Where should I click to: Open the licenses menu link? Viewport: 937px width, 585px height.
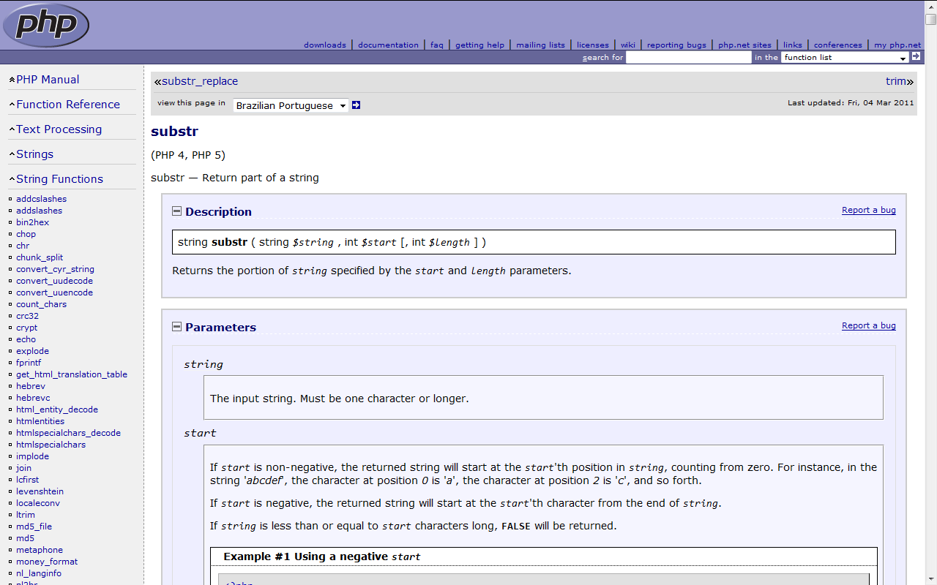click(592, 45)
